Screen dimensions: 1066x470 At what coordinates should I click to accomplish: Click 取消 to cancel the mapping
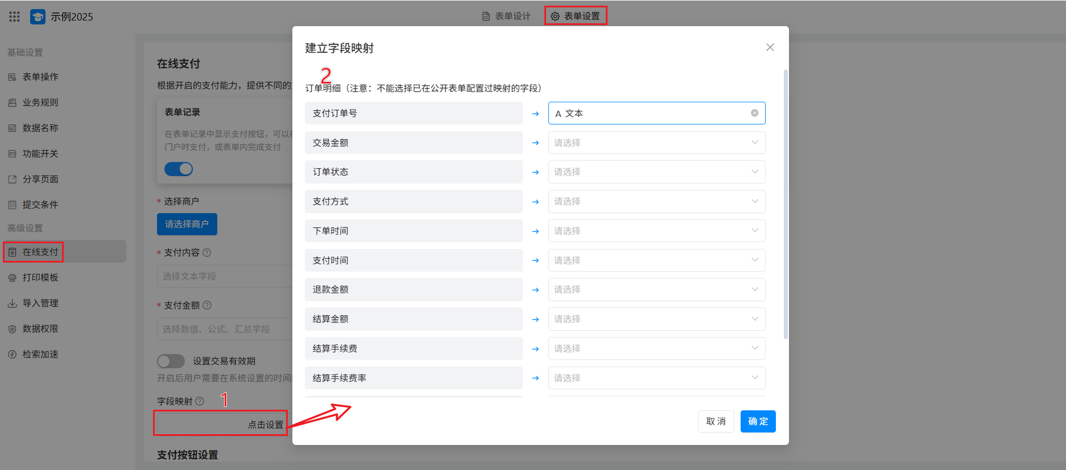coord(716,422)
